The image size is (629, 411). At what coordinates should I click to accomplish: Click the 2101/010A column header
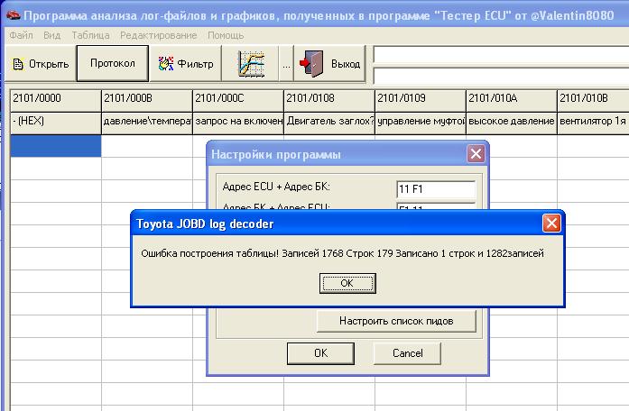tap(511, 99)
